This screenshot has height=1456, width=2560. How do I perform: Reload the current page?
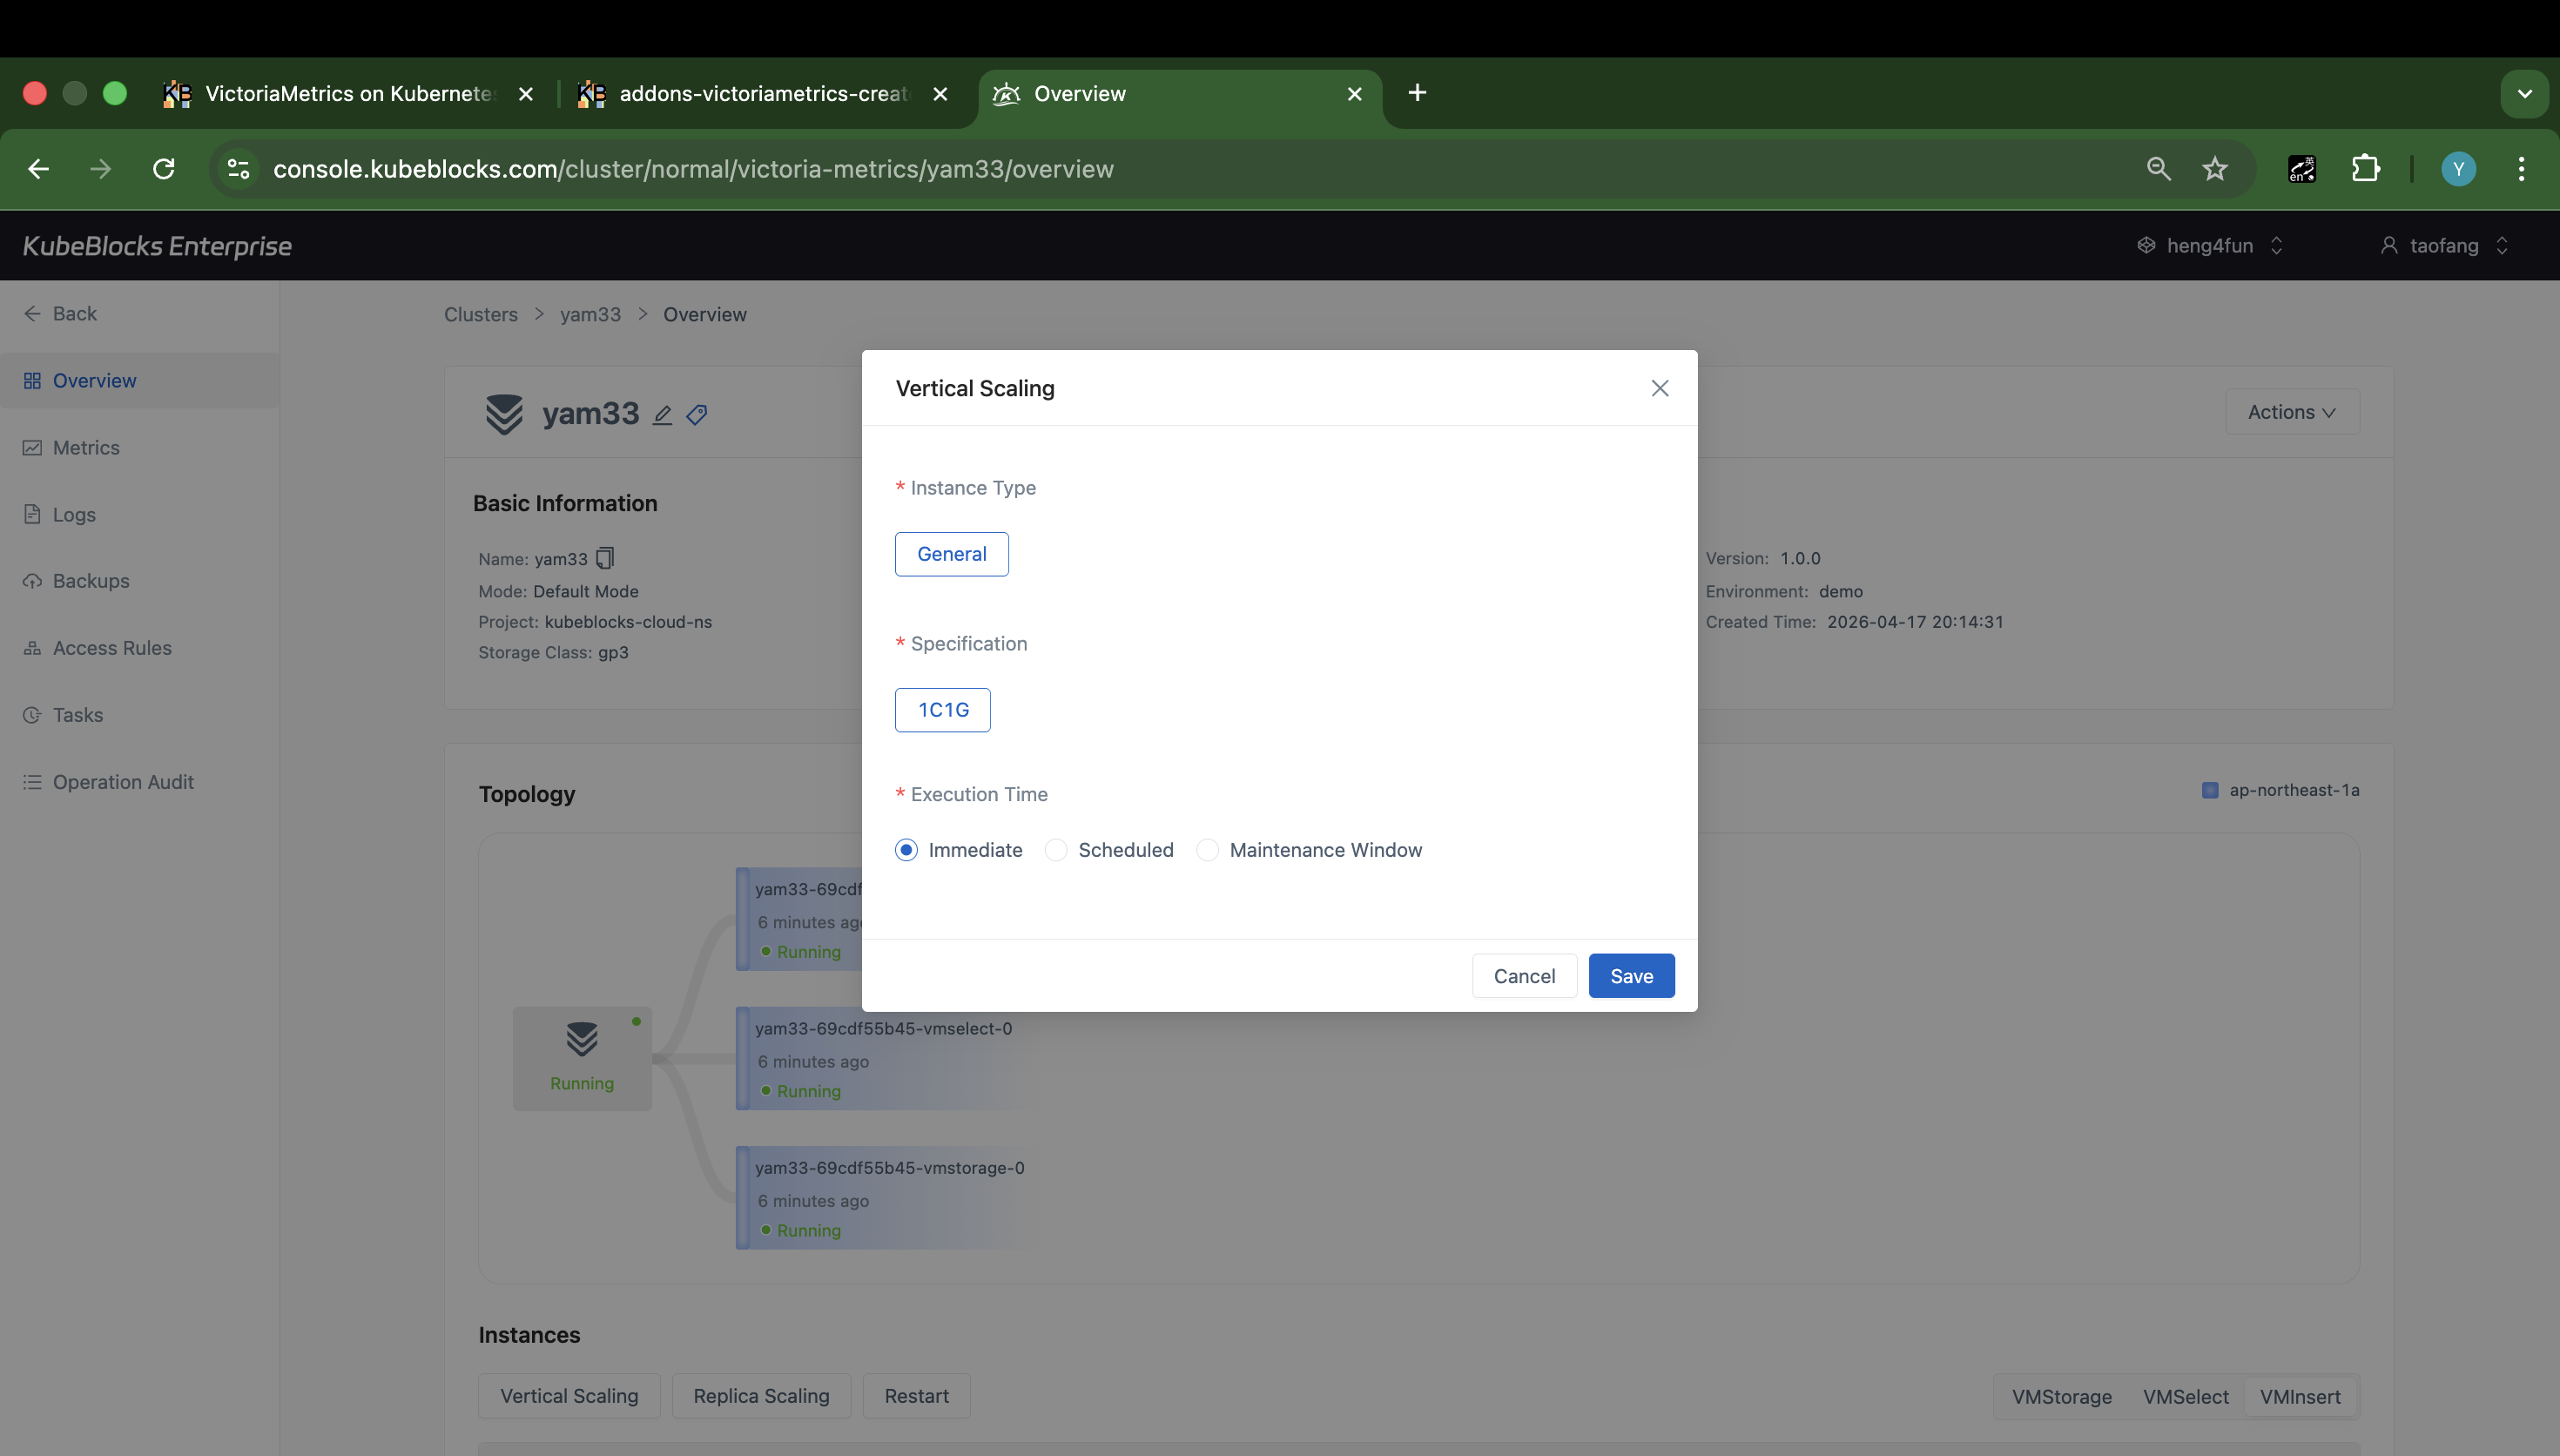(x=164, y=169)
